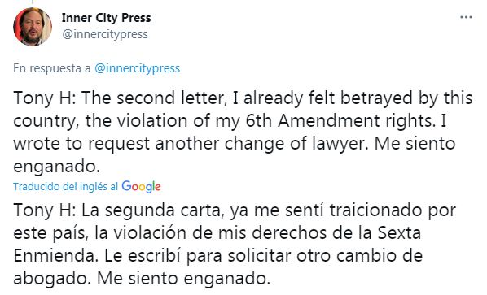Click 'Tony H:' starting the Spanish translation
This screenshot has height=295, width=487.
(45, 210)
